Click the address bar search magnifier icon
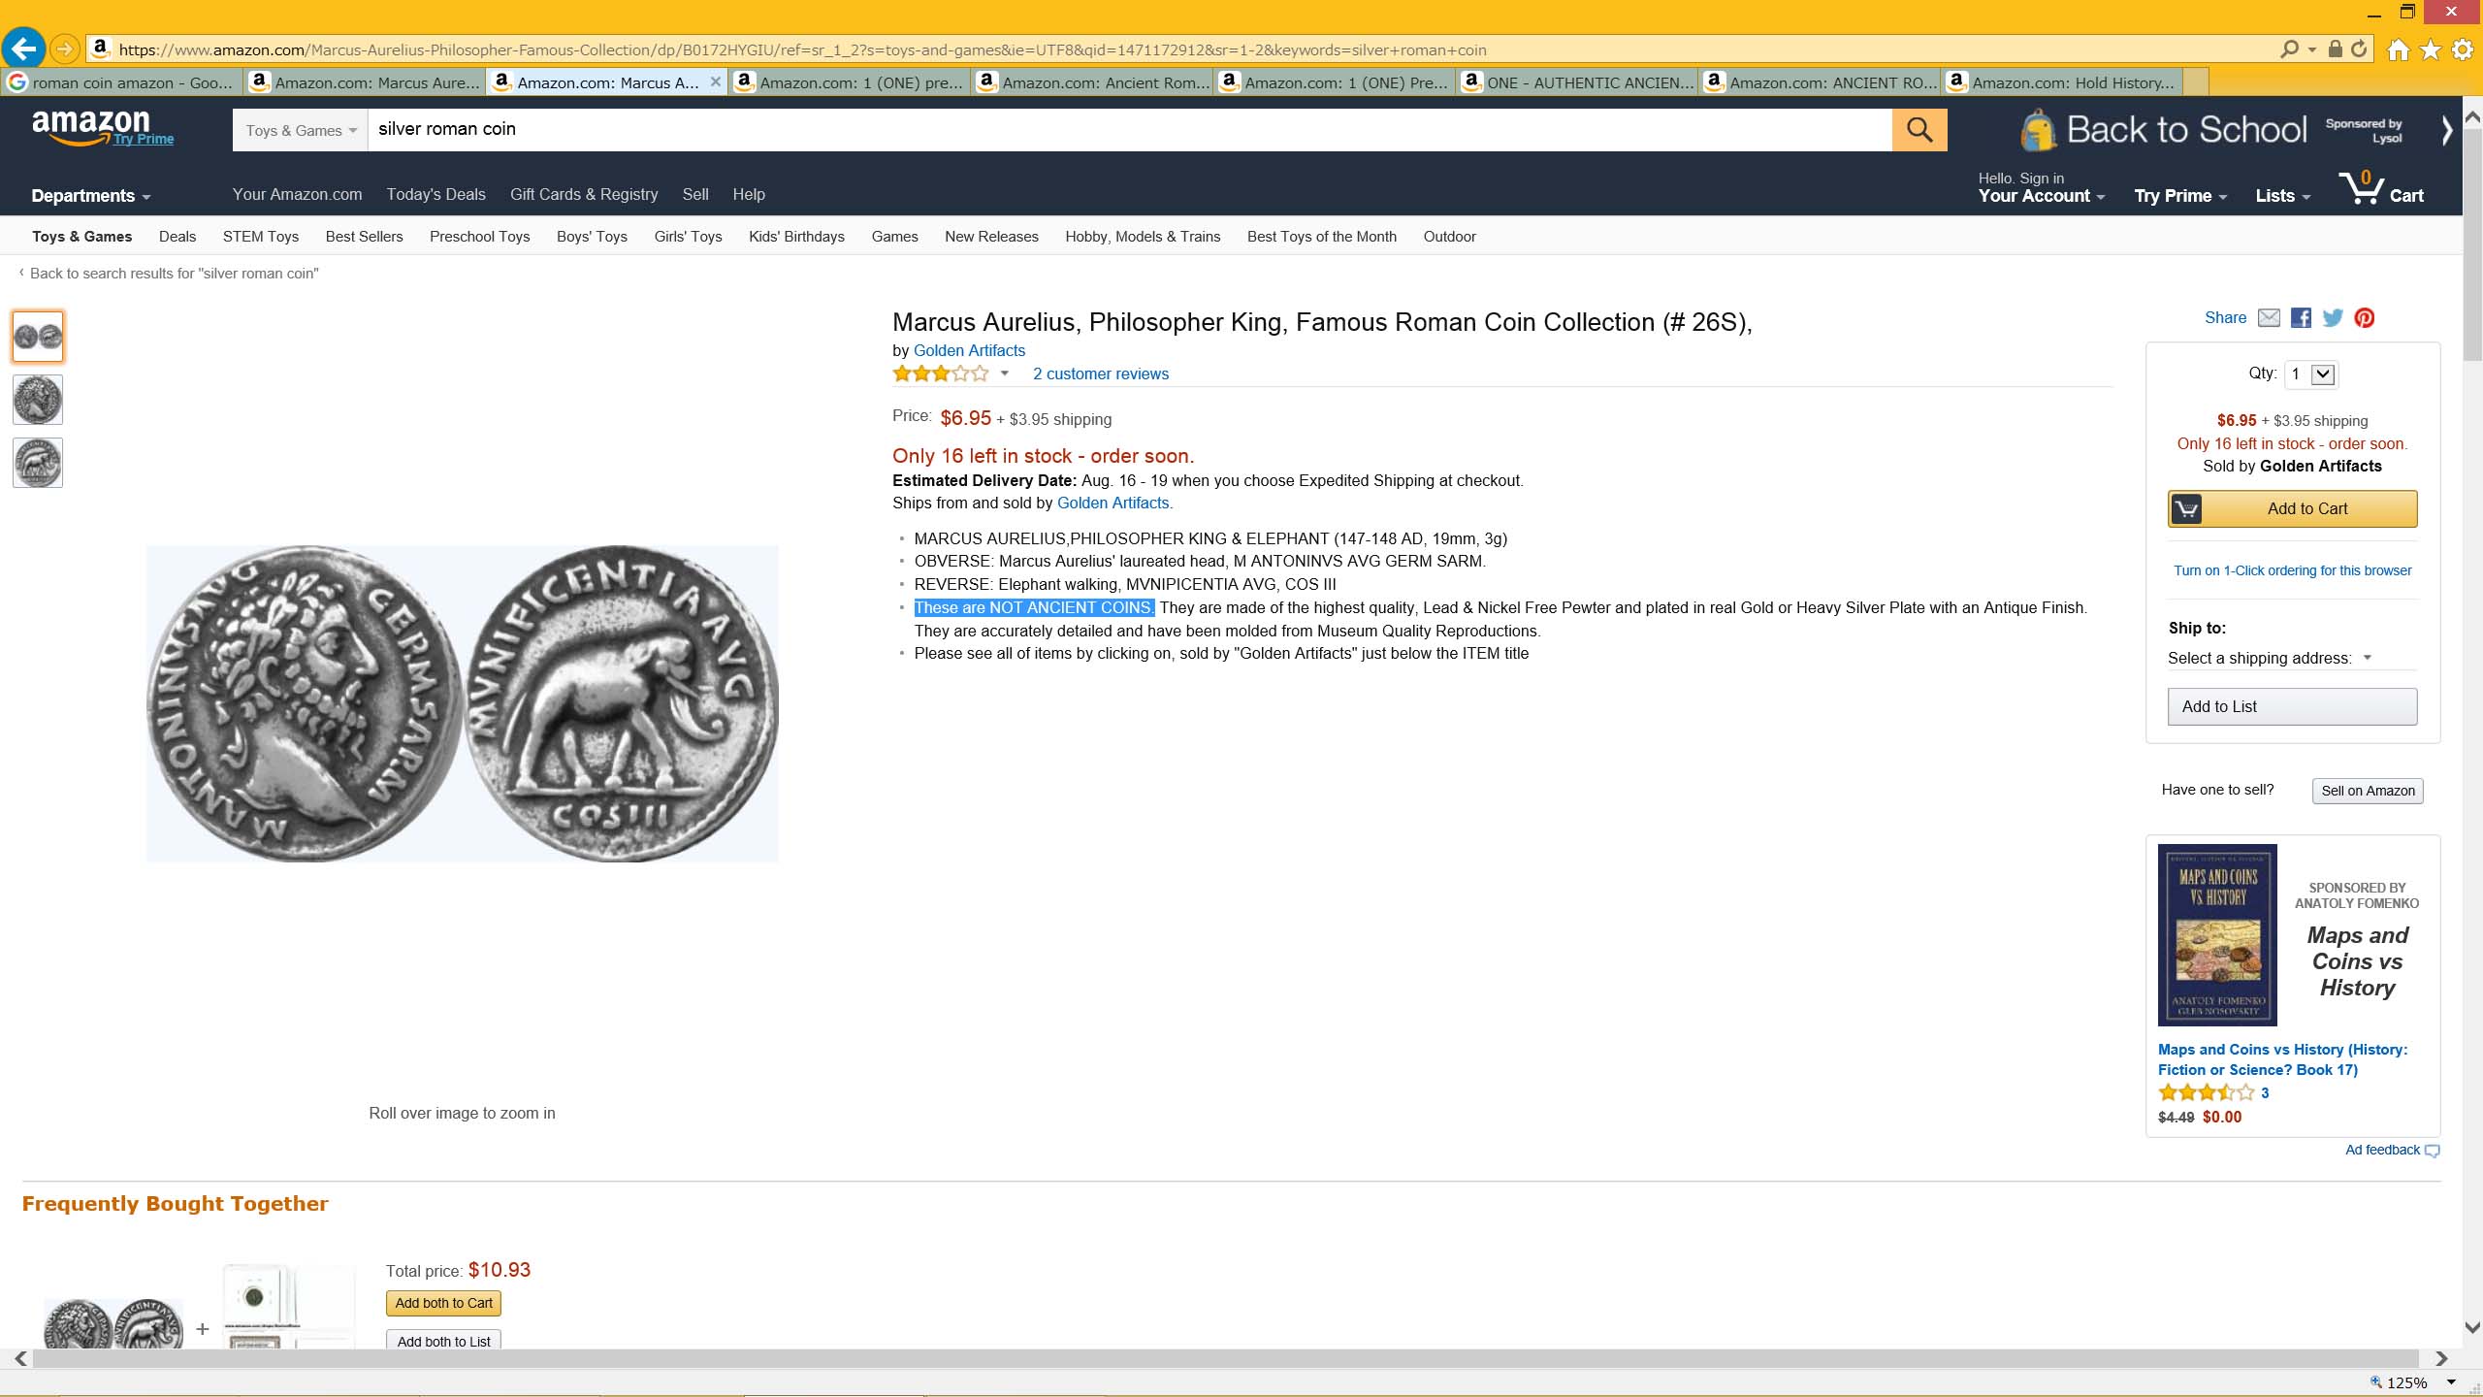 point(2290,49)
